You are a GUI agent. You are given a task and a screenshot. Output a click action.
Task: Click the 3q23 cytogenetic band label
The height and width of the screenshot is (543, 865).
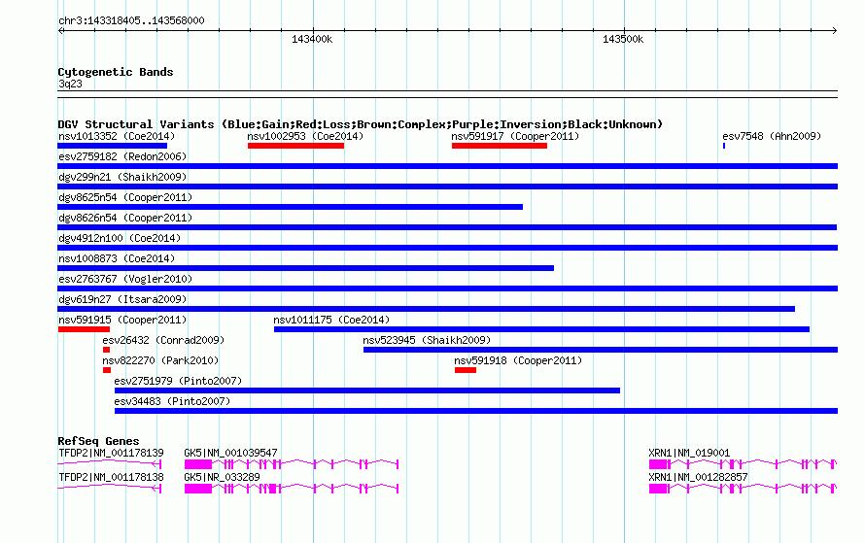pyautogui.click(x=70, y=84)
